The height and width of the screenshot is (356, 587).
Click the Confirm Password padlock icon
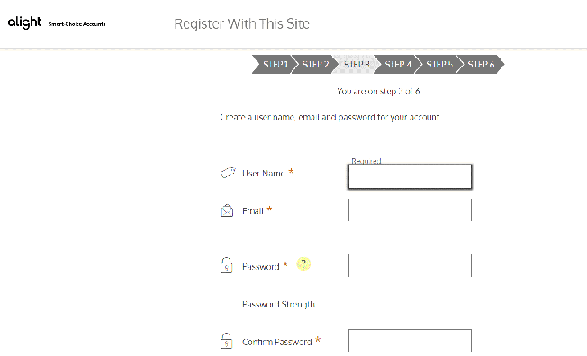tap(227, 341)
